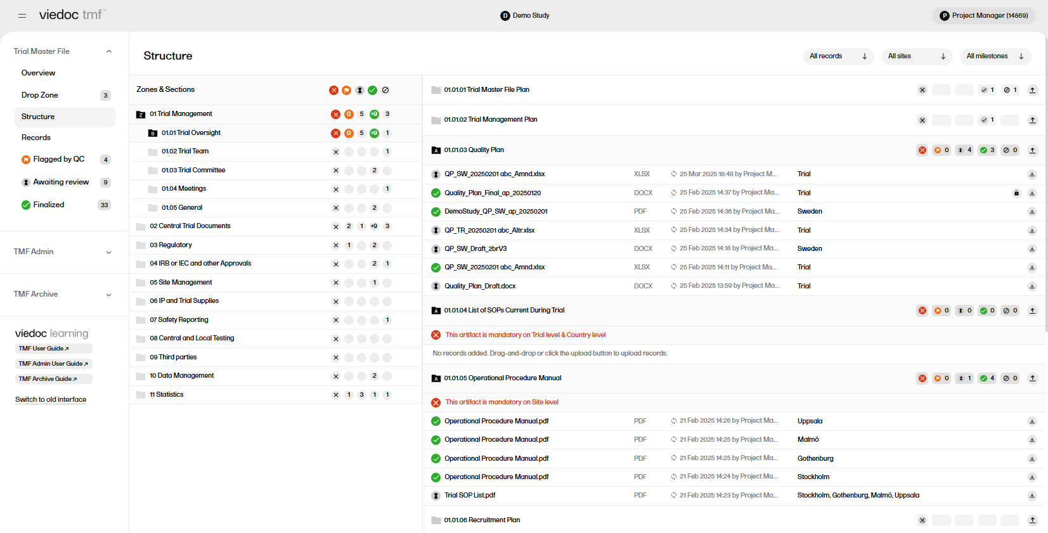Open the All records dropdown

click(838, 56)
